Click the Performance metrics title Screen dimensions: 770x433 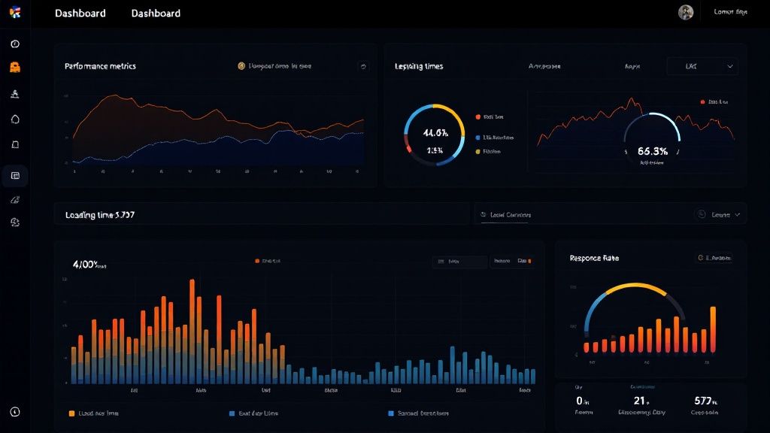(100, 66)
